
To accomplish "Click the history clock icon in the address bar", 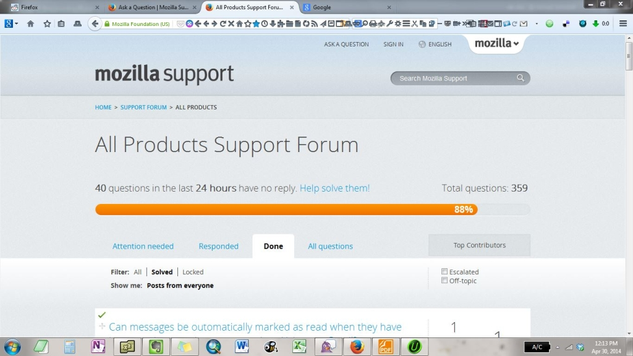I will (x=265, y=24).
